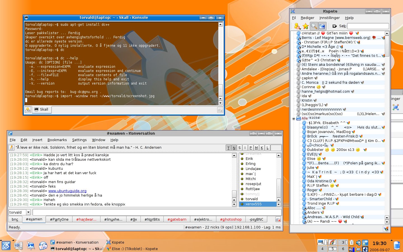Click the star icon in Kopete toolbar

pos(306,26)
